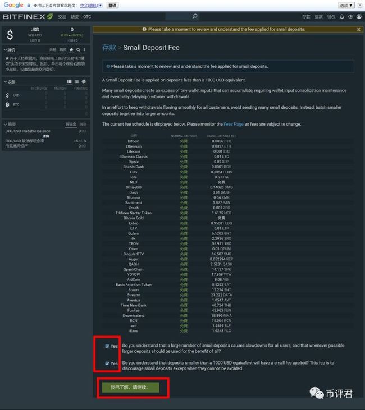Click the search magnifier in top navigation
Viewport: 365px width, 410px height.
point(195,16)
